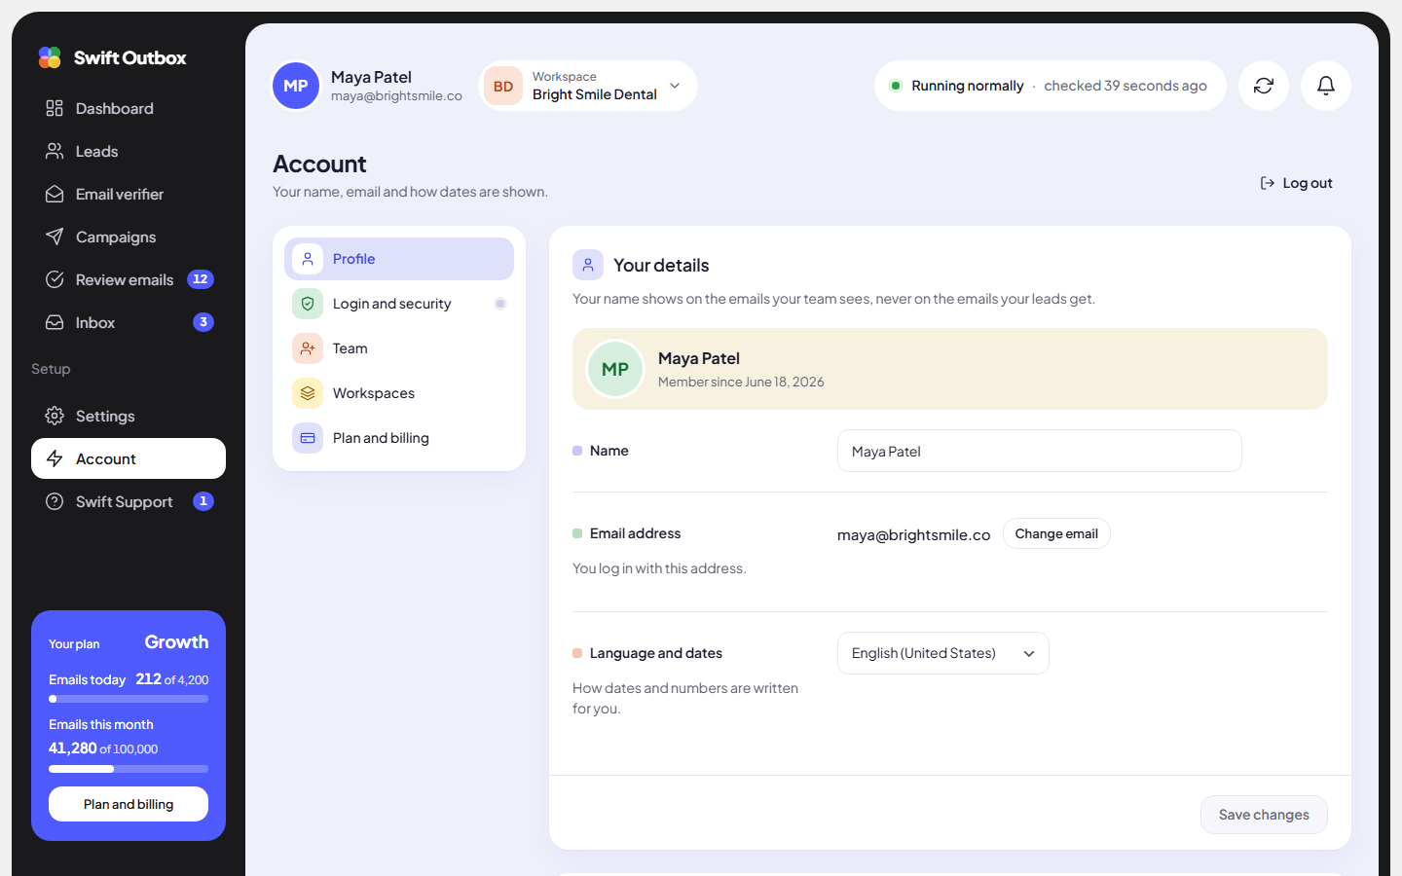This screenshot has width=1402, height=876.
Task: Open the English (United States) language dropdown
Action: 943,653
